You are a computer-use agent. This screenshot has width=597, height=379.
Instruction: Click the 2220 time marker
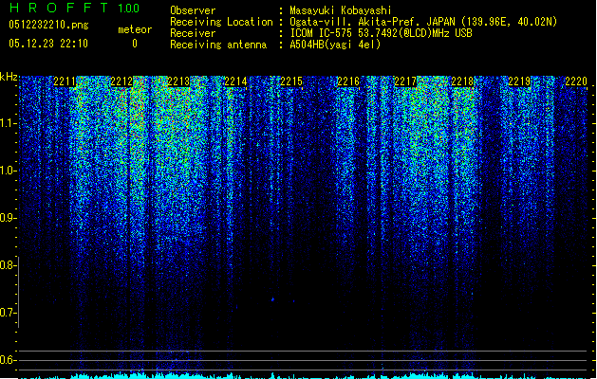point(576,81)
